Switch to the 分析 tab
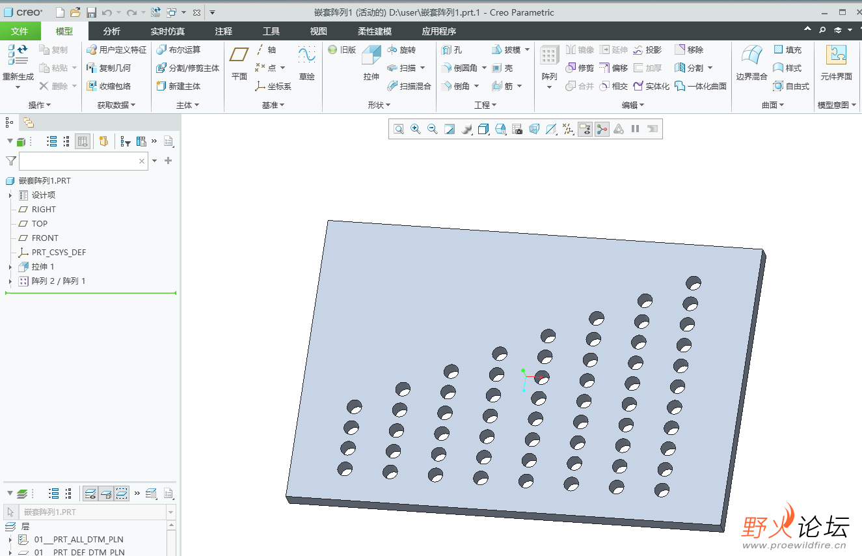 [112, 31]
